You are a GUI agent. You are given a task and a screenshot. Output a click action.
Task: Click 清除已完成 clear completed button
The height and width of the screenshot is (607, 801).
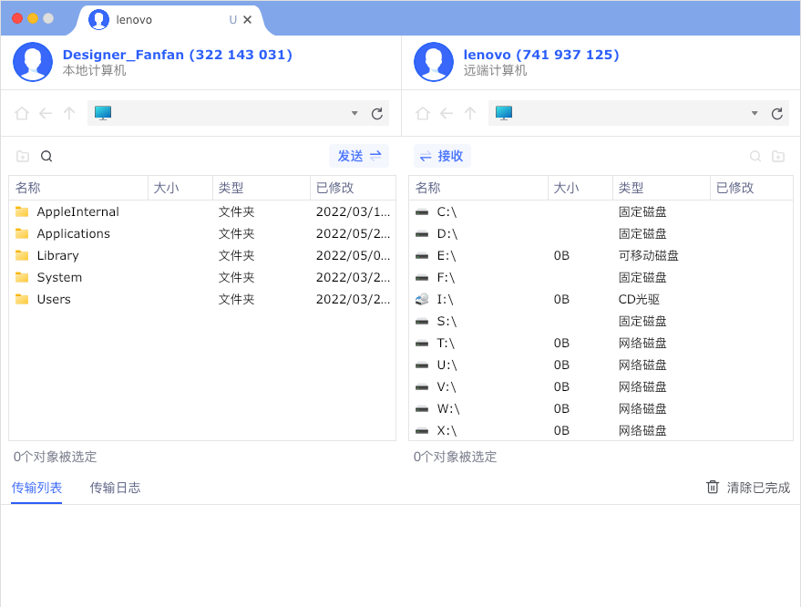click(748, 488)
